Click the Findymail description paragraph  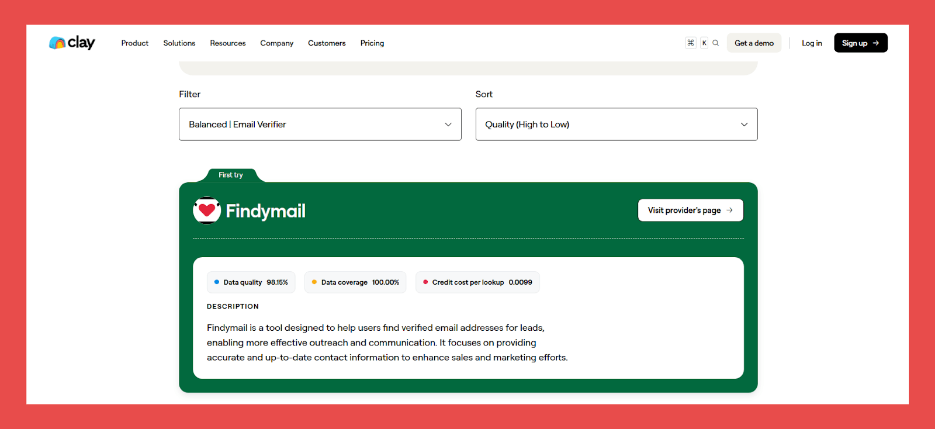[x=387, y=342]
